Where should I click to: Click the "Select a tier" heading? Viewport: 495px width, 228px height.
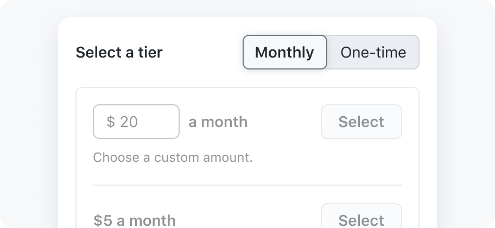(119, 53)
